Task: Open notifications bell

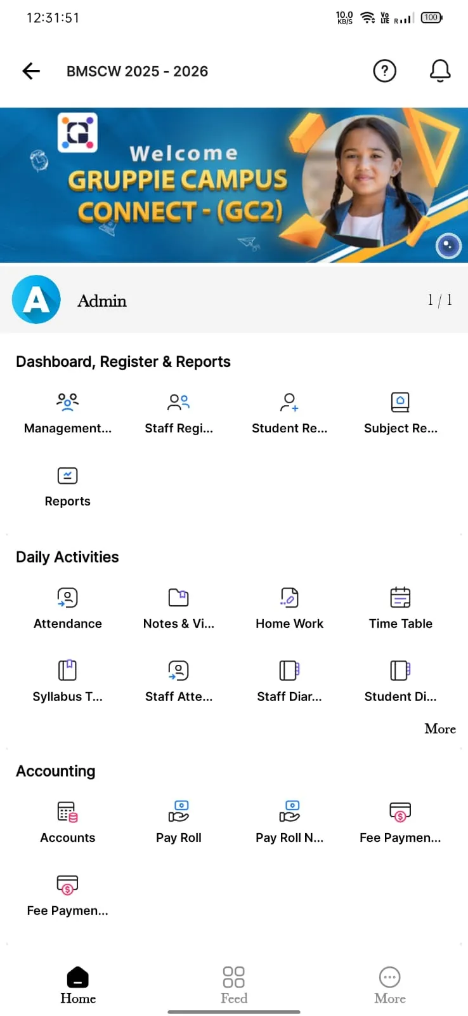Action: [x=440, y=70]
